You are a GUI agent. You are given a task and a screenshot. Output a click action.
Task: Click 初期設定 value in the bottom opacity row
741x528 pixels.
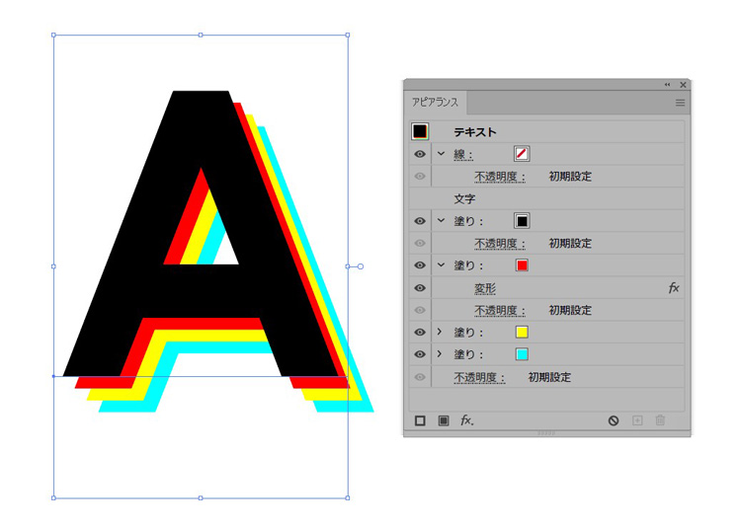tap(549, 377)
